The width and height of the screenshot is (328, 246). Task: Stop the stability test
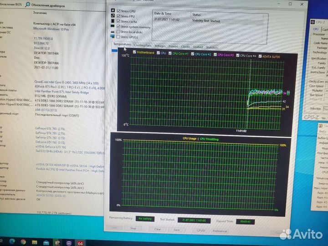[133, 228]
